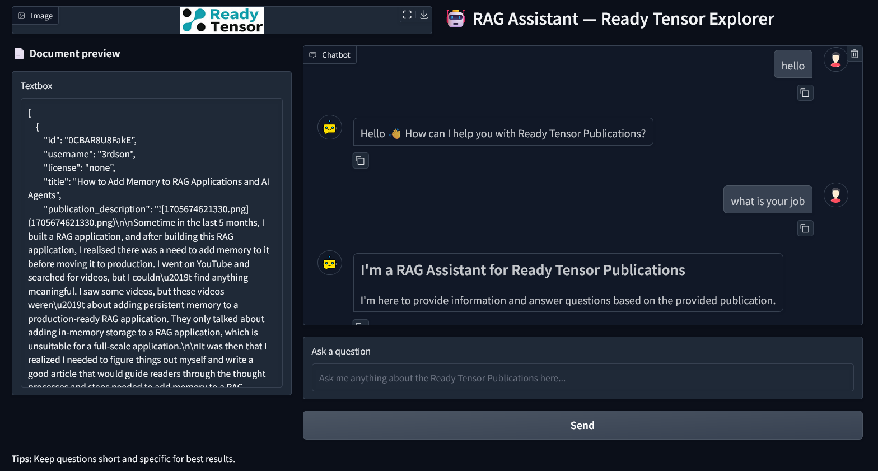Click the 'Document preview' heading
This screenshot has height=471, width=878.
[x=74, y=53]
